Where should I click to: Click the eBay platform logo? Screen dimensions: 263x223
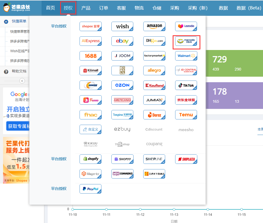pyautogui.click(x=122, y=41)
